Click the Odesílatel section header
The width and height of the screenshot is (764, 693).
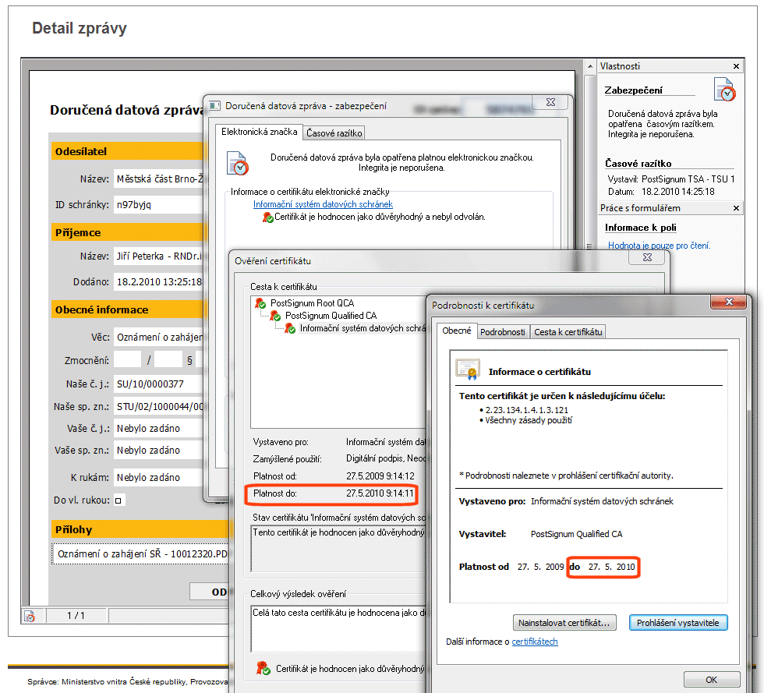(126, 151)
